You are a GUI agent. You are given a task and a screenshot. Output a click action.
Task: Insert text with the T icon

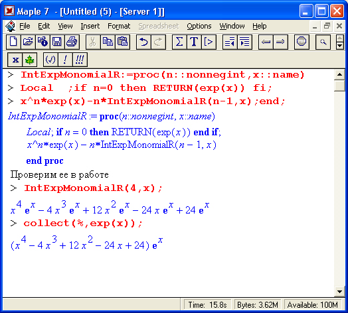pos(194,42)
